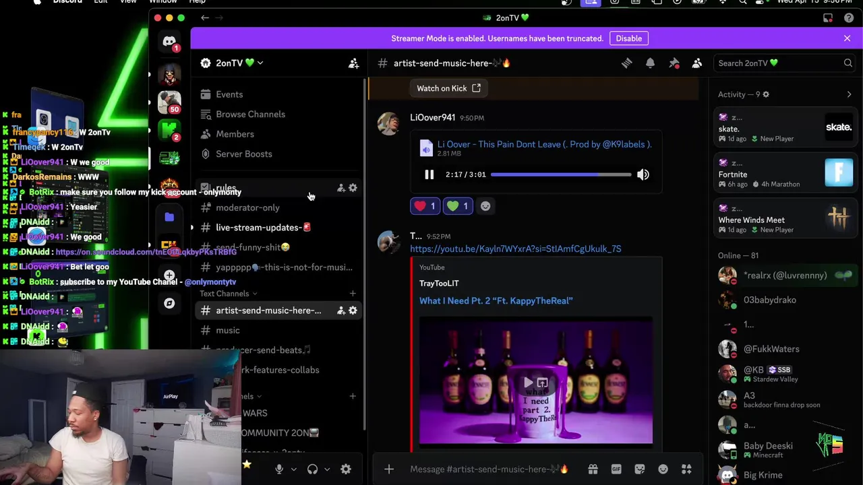
Task: Create channel in Text Channels category
Action: tap(353, 294)
